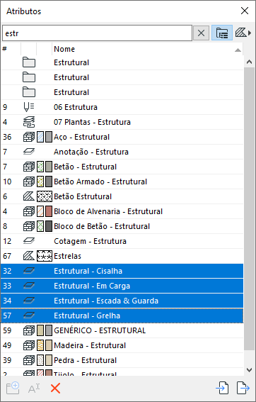Clear the search field with the X button
Viewport: 256px width, 402px height.
pos(201,33)
